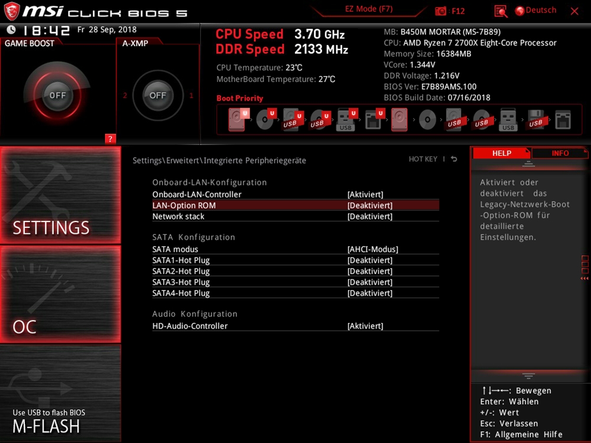Switch to the HELP tab
This screenshot has width=591, height=443.
[501, 154]
